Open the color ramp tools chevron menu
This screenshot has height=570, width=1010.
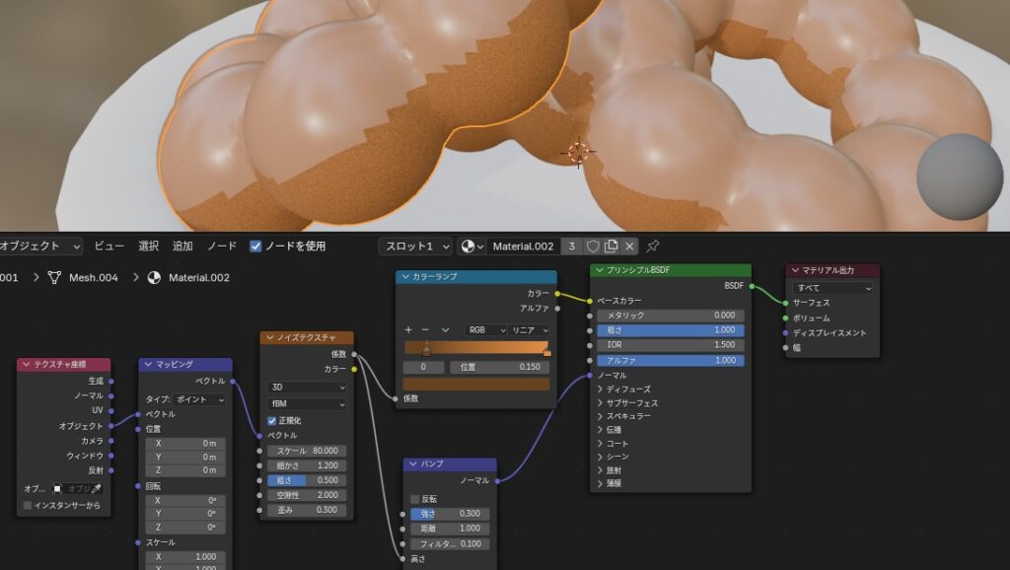tap(445, 329)
